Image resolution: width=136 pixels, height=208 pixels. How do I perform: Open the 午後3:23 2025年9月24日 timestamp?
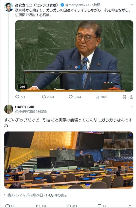pyautogui.click(x=23, y=195)
